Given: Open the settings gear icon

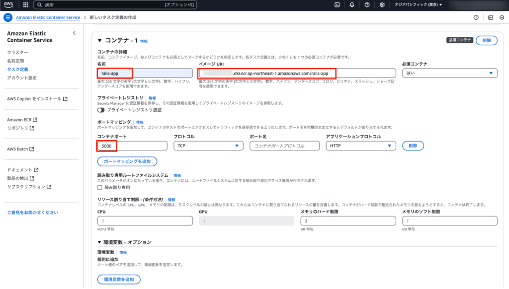Looking at the screenshot, I should click(x=382, y=5).
